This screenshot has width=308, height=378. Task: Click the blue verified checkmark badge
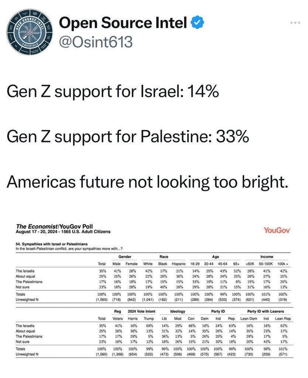point(196,24)
